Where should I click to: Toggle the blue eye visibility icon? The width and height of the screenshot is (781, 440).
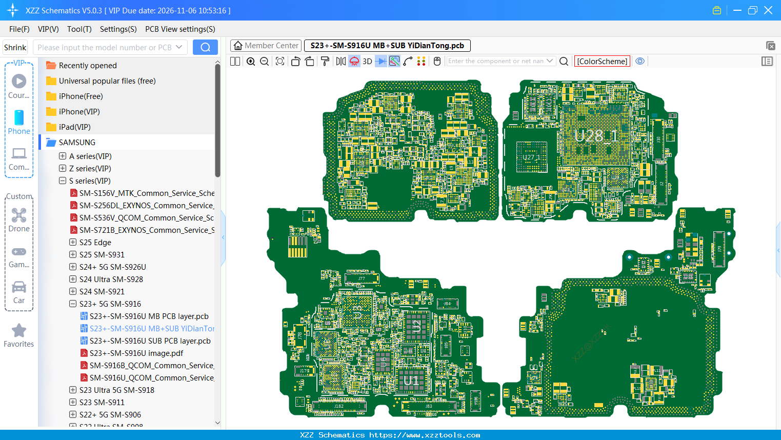coord(639,61)
